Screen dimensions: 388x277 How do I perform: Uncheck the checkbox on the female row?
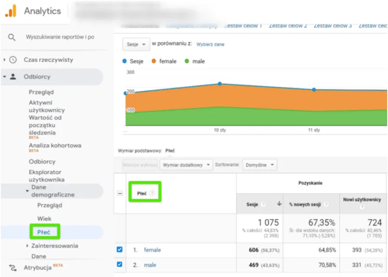pyautogui.click(x=119, y=249)
